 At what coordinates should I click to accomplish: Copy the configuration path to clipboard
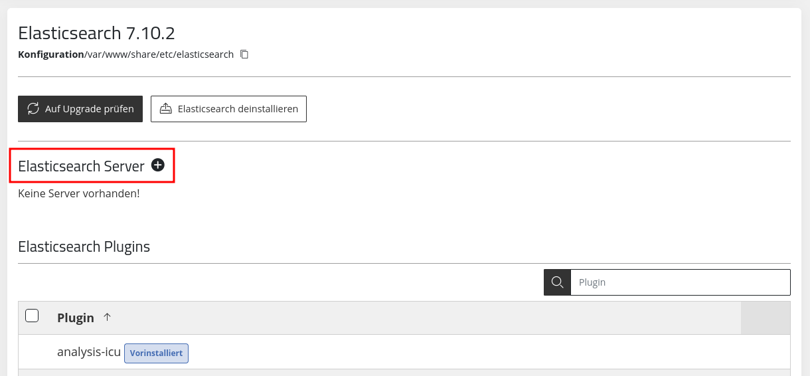click(244, 54)
